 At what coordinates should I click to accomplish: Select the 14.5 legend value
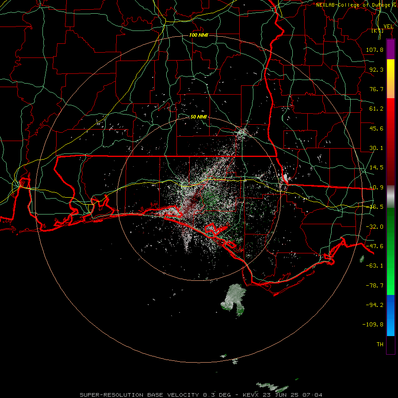coord(376,168)
